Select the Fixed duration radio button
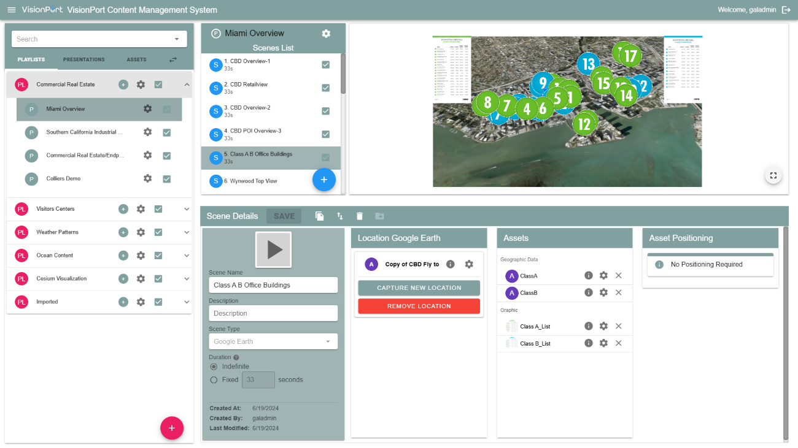The height and width of the screenshot is (448, 798). pyautogui.click(x=214, y=380)
